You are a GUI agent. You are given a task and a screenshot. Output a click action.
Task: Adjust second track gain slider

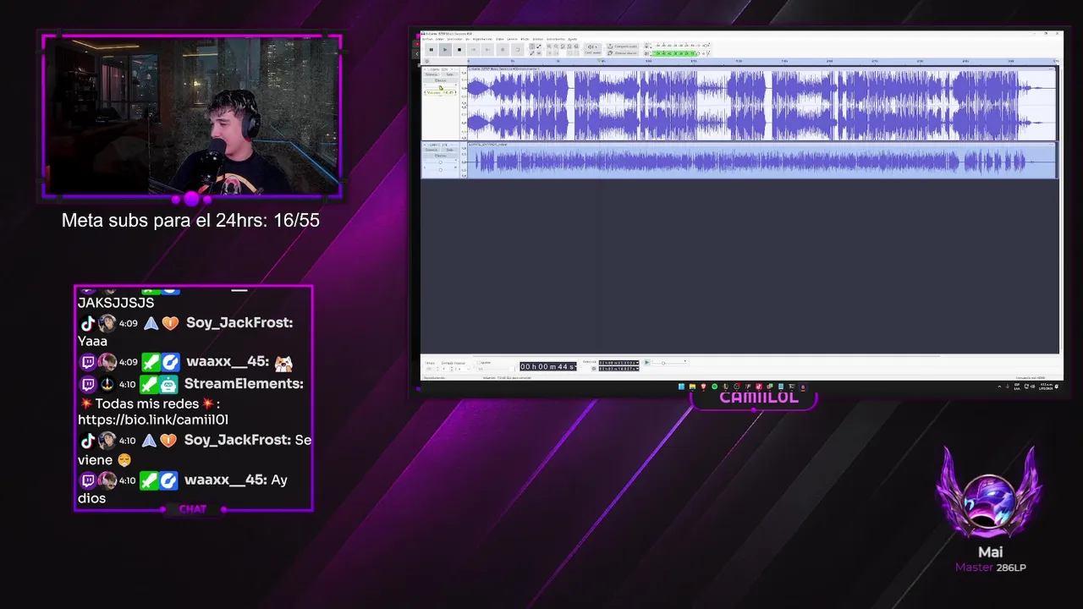point(441,162)
